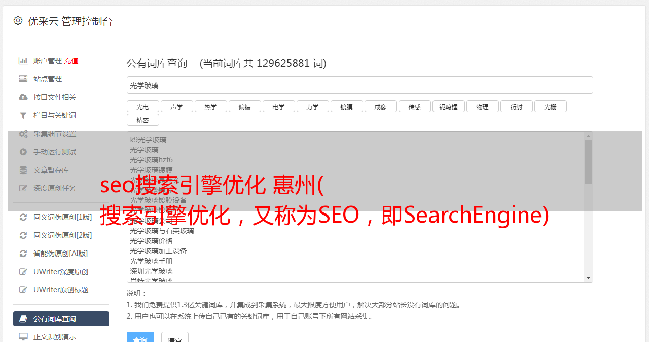Click the gears icon for 采集细节设置
The height and width of the screenshot is (342, 649).
[x=23, y=134]
